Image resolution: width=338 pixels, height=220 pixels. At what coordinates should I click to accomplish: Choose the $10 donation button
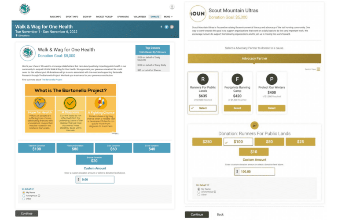[x=253, y=152]
